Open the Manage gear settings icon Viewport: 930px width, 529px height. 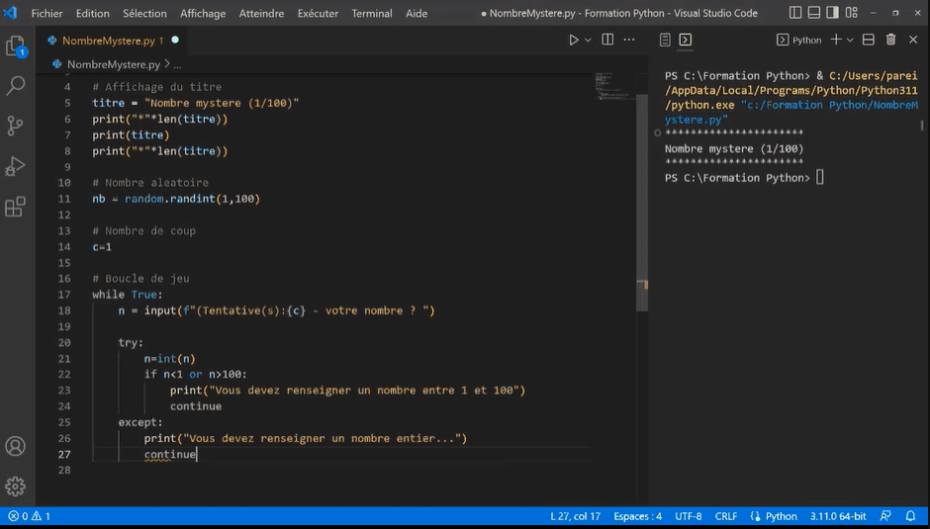click(x=16, y=486)
